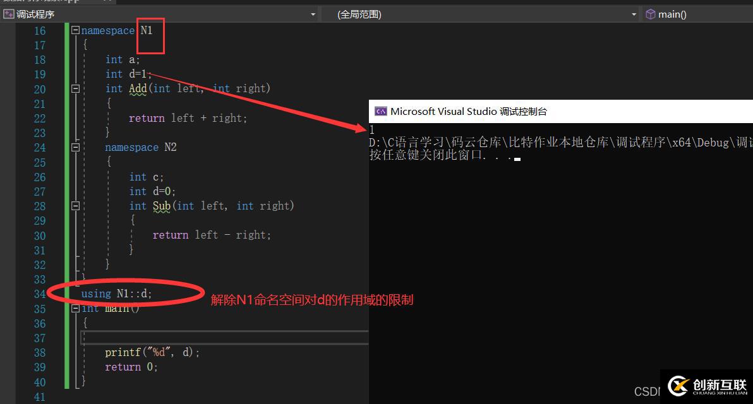Open the (全局范围) scope dropdown
Image resolution: width=753 pixels, height=404 pixels.
tap(634, 14)
